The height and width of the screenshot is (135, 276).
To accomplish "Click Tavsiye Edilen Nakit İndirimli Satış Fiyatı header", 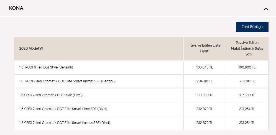I will pos(247,49).
